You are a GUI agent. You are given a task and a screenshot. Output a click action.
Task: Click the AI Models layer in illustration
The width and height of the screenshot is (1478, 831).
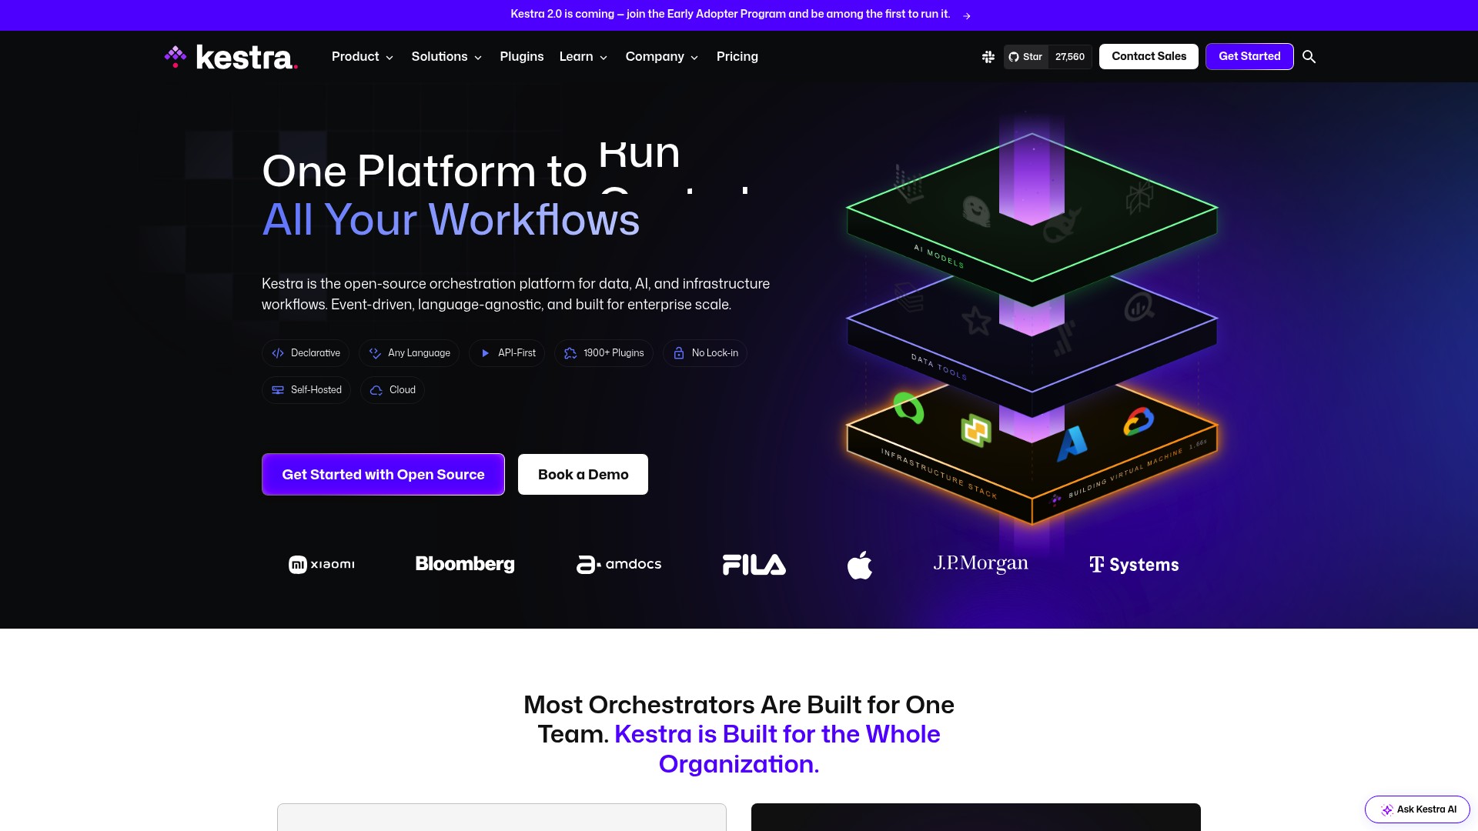[x=1032, y=219]
